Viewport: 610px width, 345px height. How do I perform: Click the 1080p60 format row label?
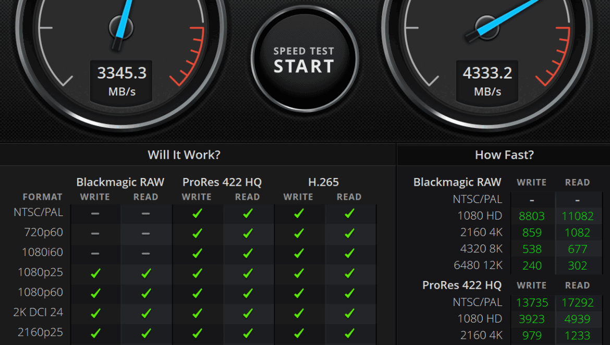click(41, 292)
